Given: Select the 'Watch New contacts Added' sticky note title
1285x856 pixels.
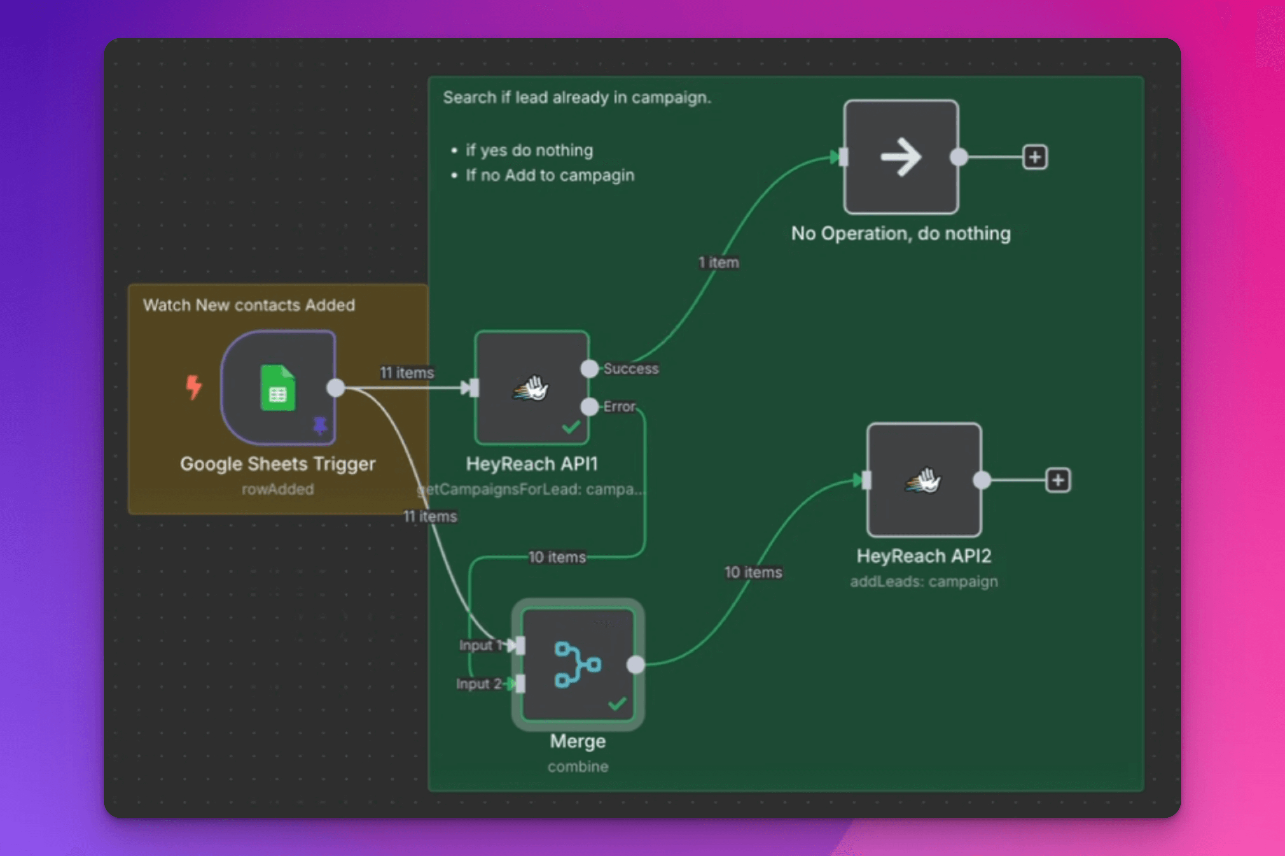Looking at the screenshot, I should click(249, 305).
